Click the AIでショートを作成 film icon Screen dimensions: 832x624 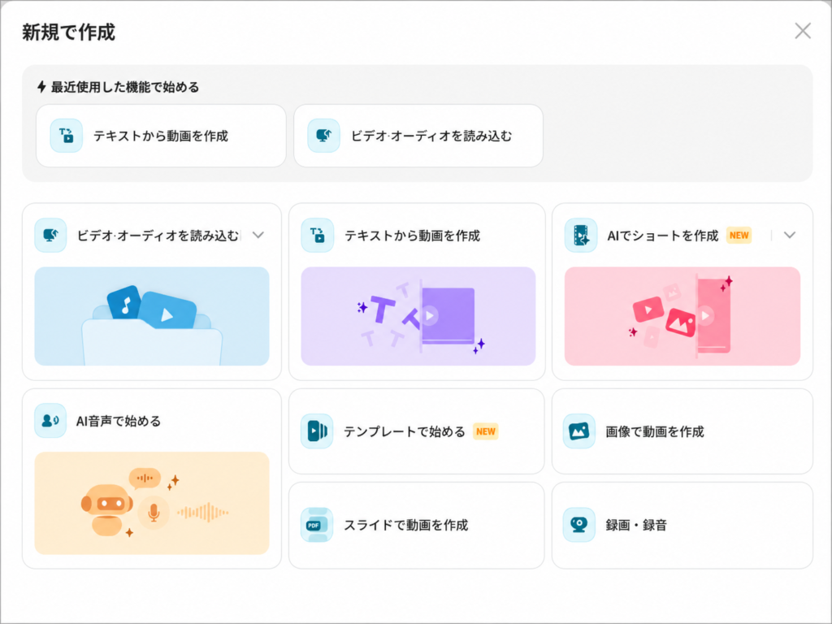[581, 235]
